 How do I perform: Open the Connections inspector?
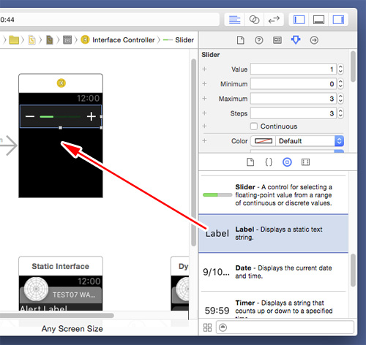[x=314, y=40]
